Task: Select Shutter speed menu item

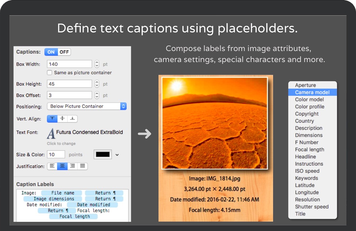Action: tap(313, 207)
